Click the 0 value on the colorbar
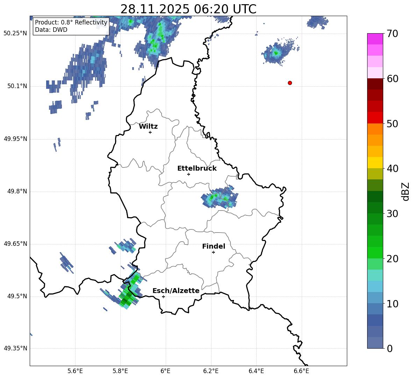Image resolution: width=414 pixels, height=378 pixels. click(x=390, y=348)
